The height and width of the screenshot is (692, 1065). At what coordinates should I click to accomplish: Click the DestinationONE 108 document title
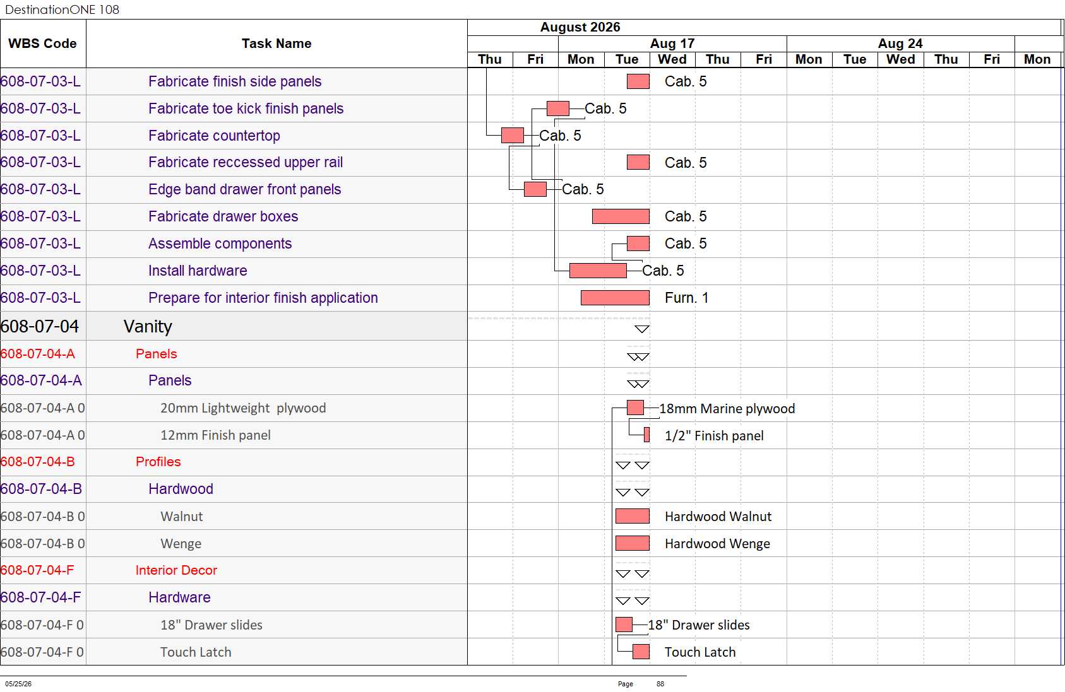coord(62,9)
